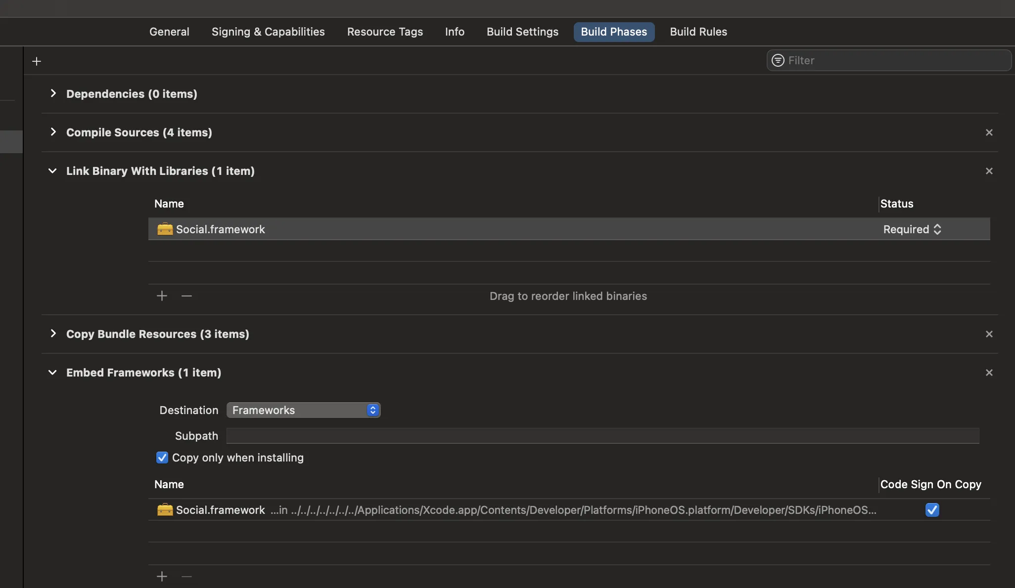Click the filter icon in search field

(778, 60)
